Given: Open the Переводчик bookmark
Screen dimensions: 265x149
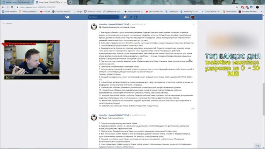Looking at the screenshot, I should point(172,12).
